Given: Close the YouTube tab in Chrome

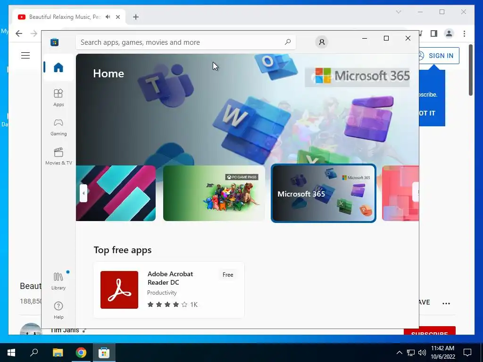Looking at the screenshot, I should 117,17.
